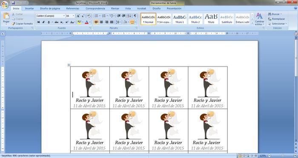Switch to full screen reading view

click(244, 156)
